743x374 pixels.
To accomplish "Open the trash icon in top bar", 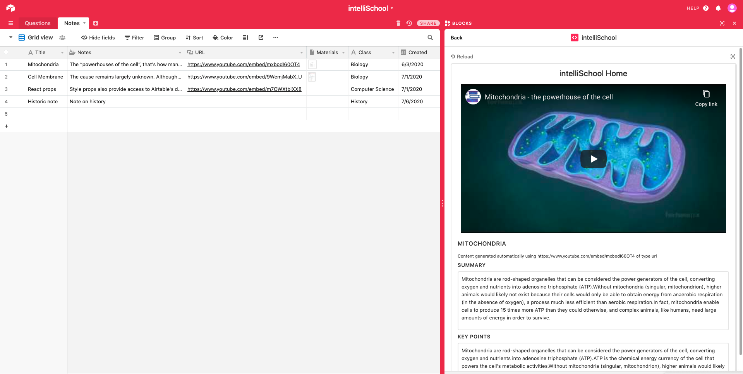I will (x=398, y=23).
